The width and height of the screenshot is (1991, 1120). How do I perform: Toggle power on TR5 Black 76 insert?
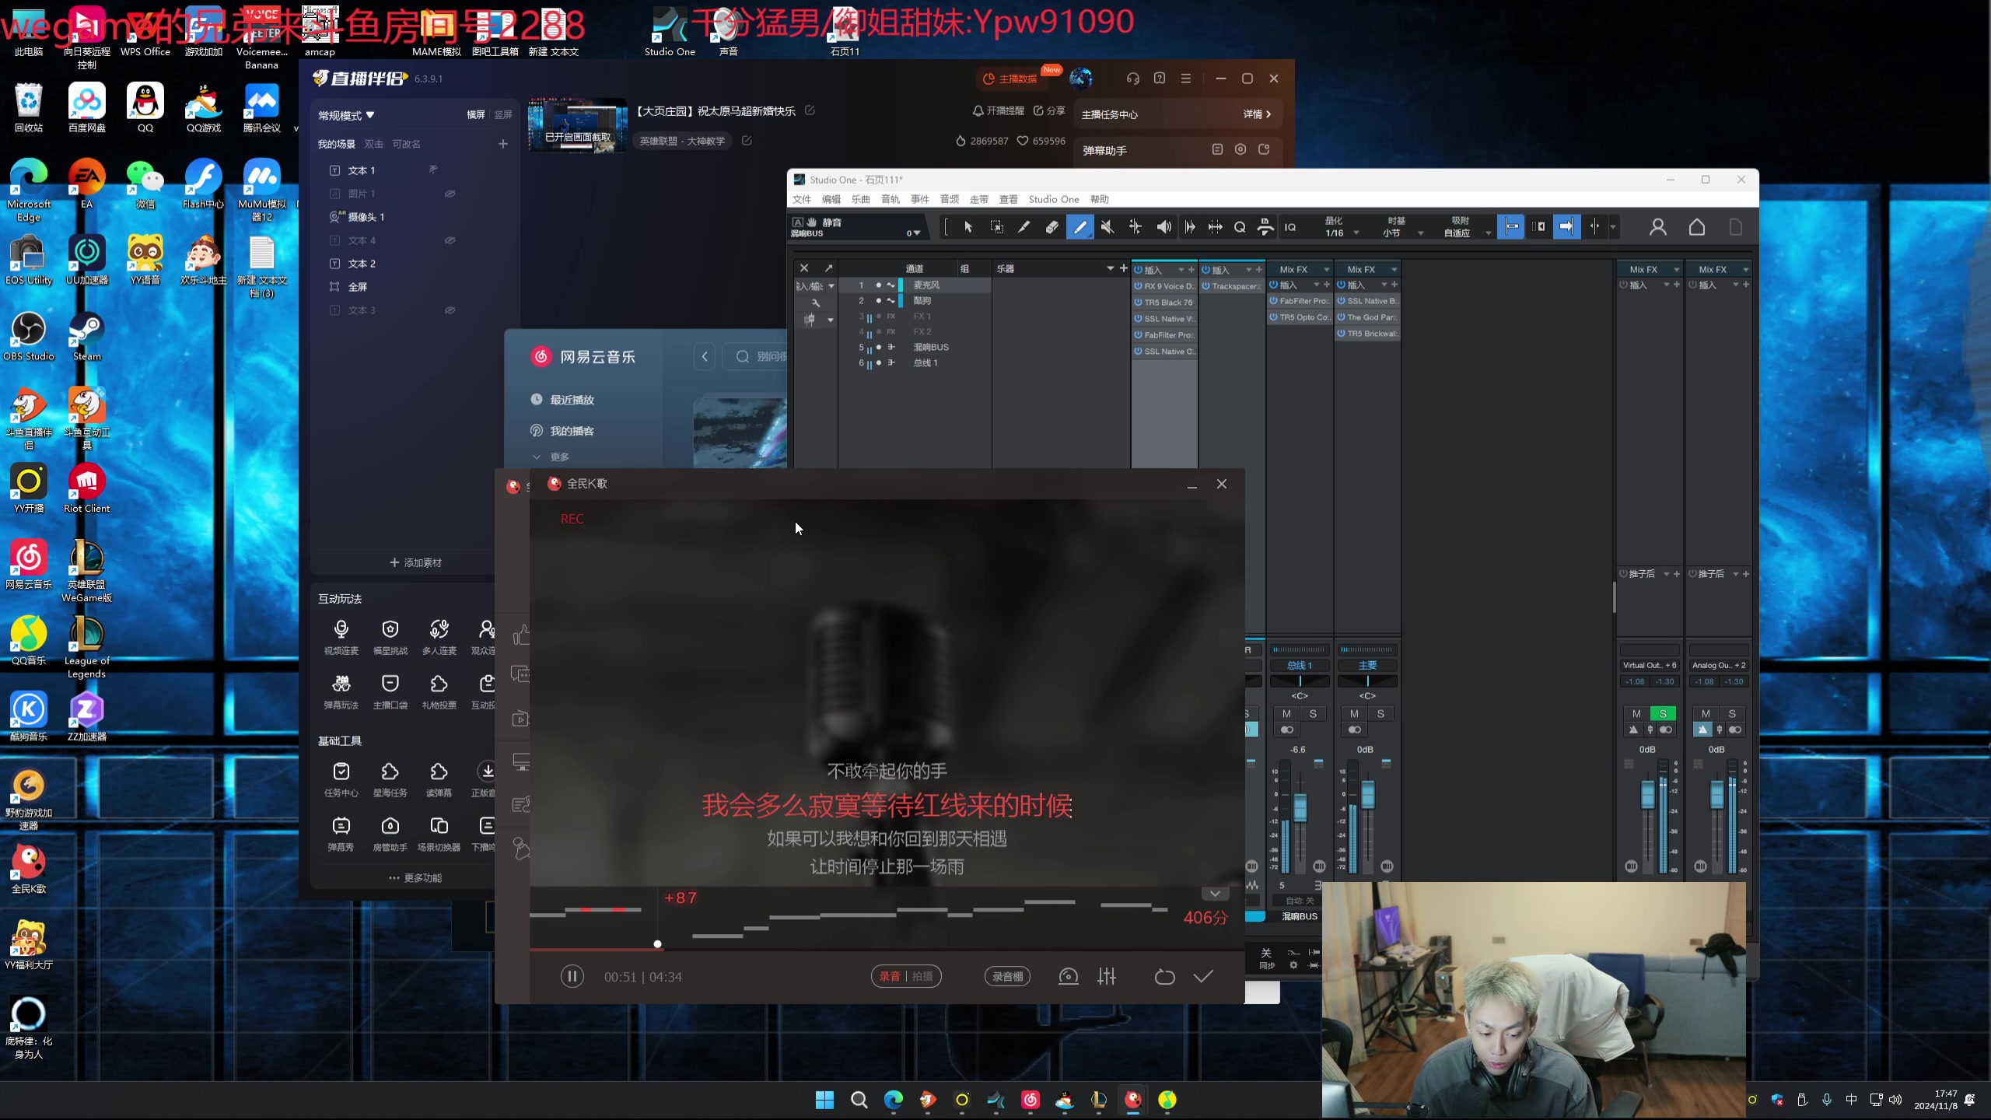[1138, 303]
